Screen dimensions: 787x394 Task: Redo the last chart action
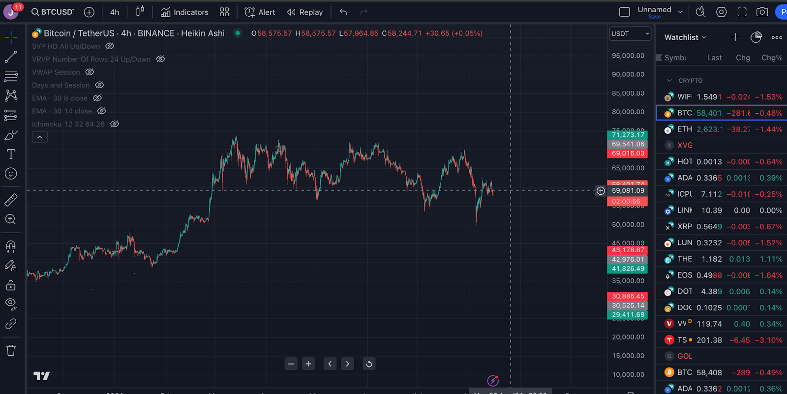[364, 12]
